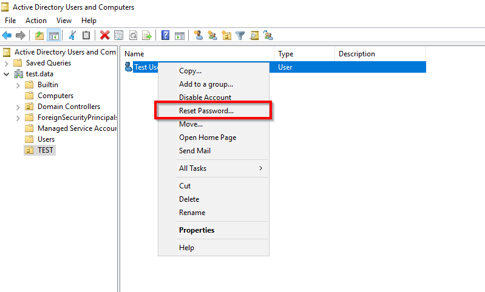The width and height of the screenshot is (485, 292).
Task: Click the Cut scissors toolbar icon
Action: coord(72,35)
